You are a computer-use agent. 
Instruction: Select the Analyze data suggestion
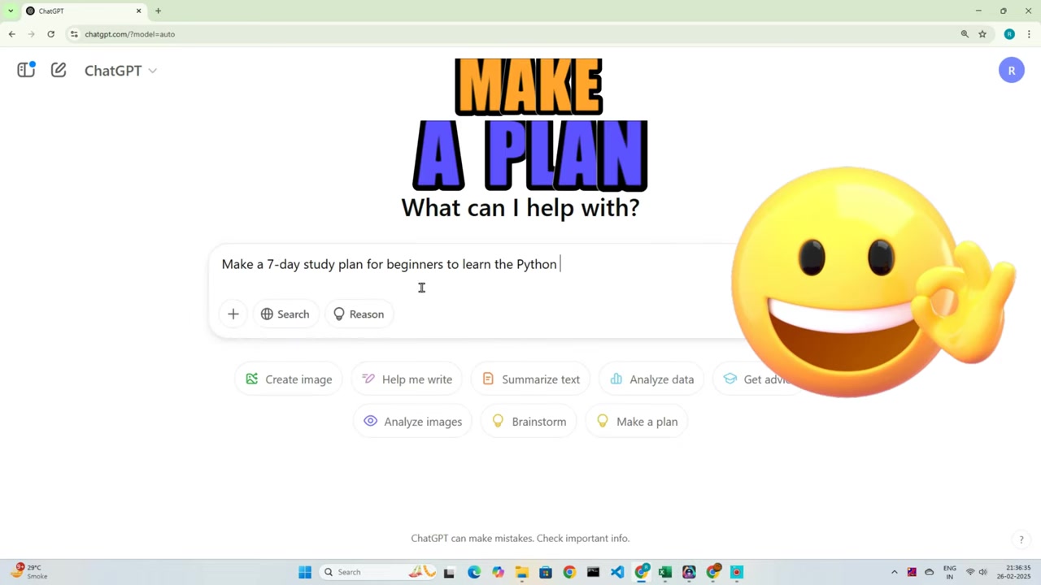coord(651,379)
